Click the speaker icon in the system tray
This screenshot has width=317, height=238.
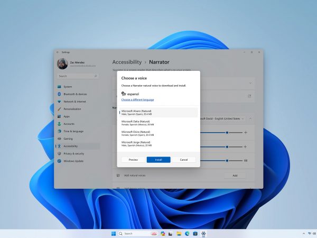click(314, 234)
